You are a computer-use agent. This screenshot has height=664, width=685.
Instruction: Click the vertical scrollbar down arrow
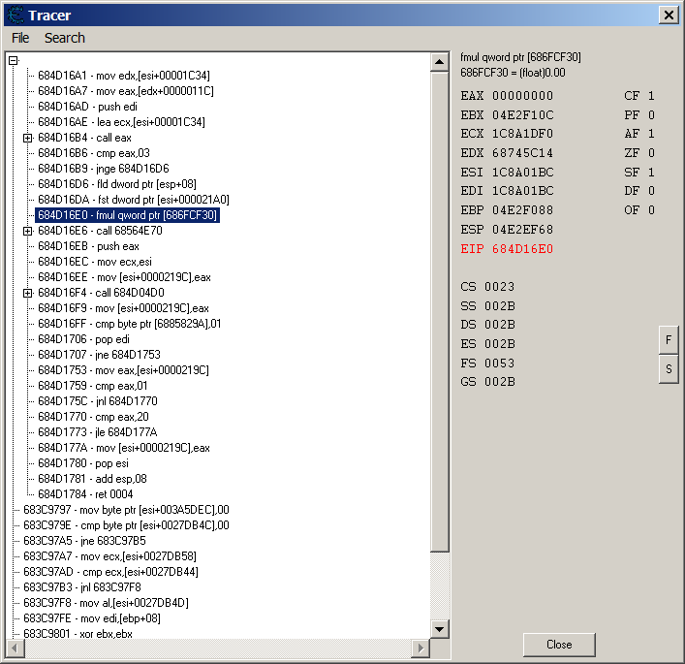[x=440, y=630]
